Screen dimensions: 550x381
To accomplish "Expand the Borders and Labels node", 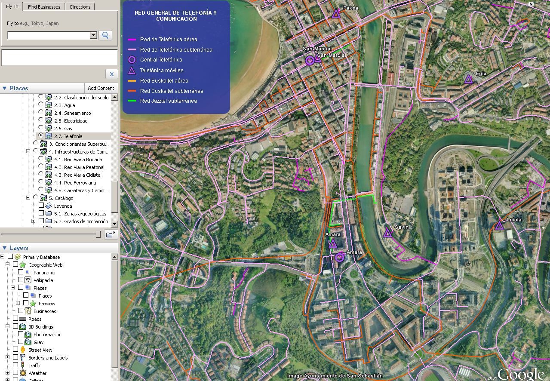I will [x=8, y=358].
